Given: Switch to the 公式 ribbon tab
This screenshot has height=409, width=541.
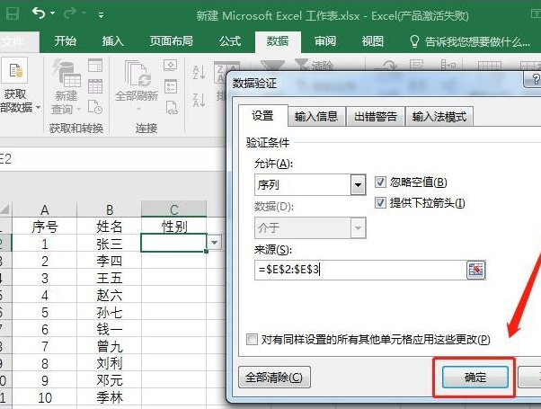Looking at the screenshot, I should [230, 41].
